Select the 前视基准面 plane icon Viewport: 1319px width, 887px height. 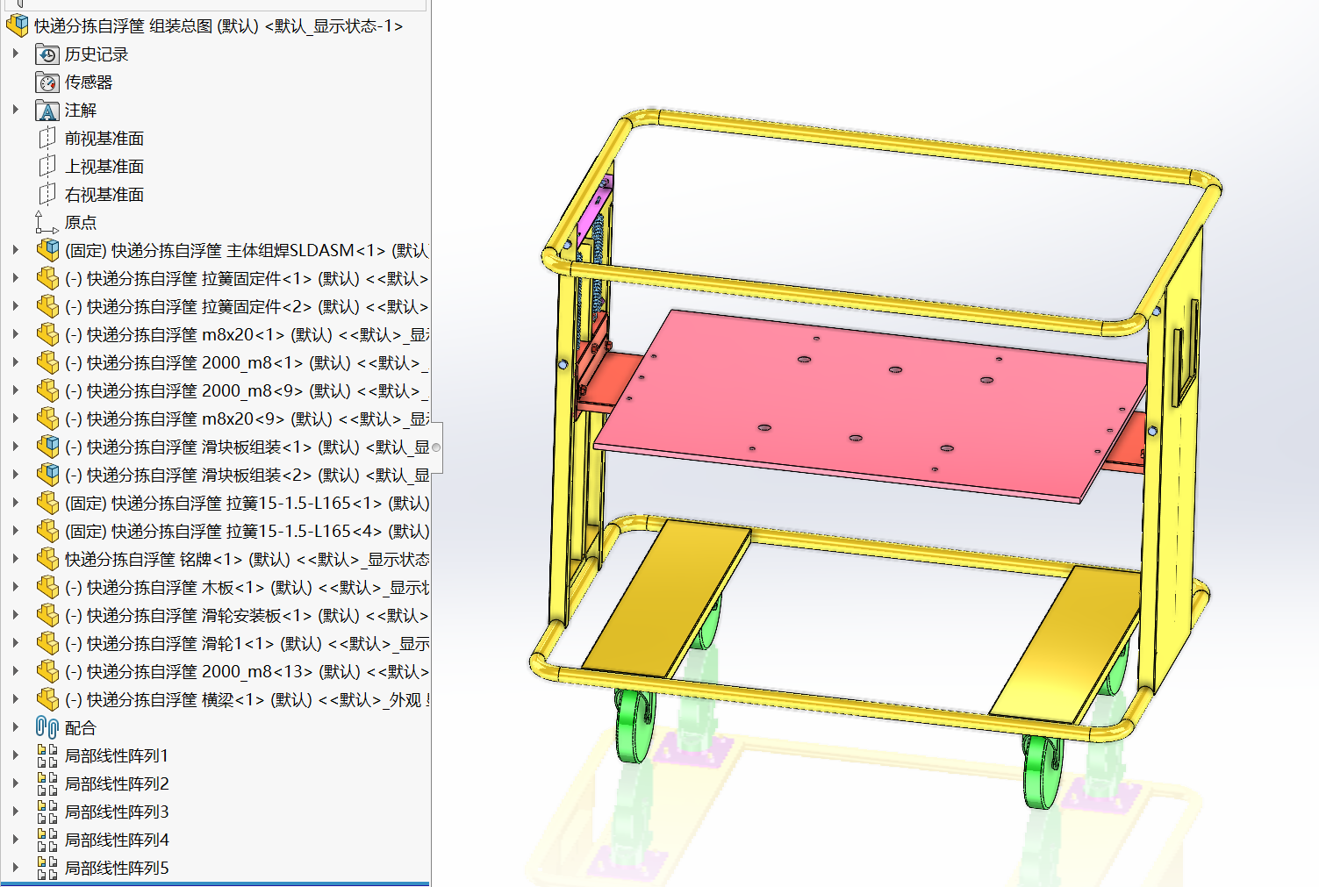tap(47, 139)
